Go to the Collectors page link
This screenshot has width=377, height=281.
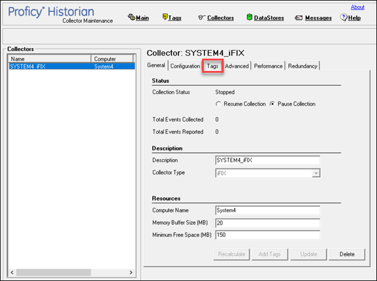[x=220, y=18]
